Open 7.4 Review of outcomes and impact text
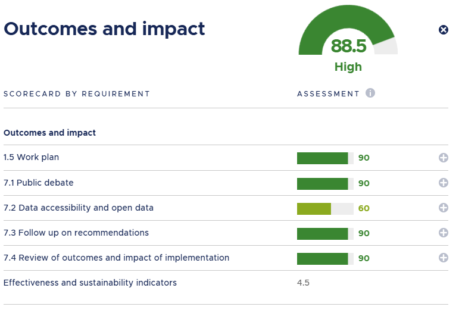Image resolution: width=462 pixels, height=310 pixels. pos(116,258)
